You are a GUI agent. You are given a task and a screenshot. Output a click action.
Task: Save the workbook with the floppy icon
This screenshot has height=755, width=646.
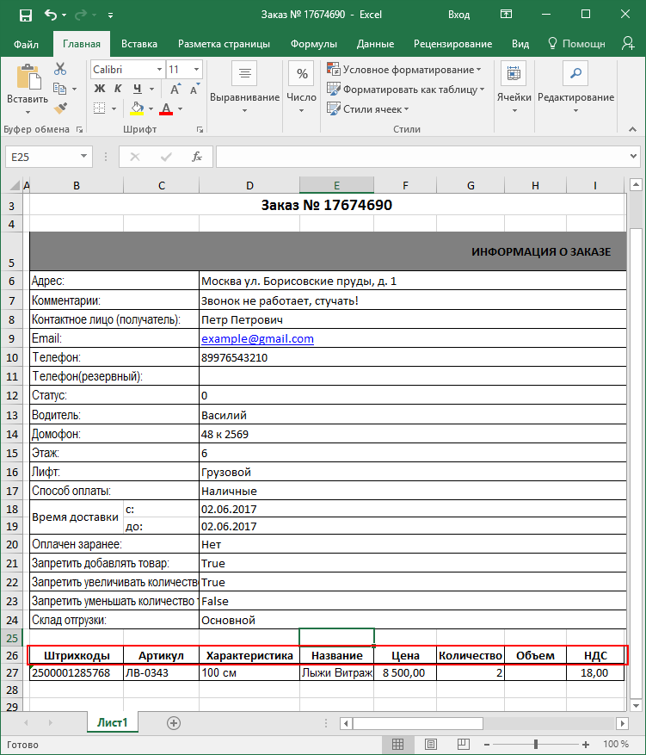point(26,15)
